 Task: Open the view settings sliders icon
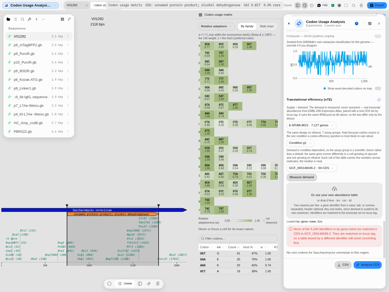tap(158, 284)
